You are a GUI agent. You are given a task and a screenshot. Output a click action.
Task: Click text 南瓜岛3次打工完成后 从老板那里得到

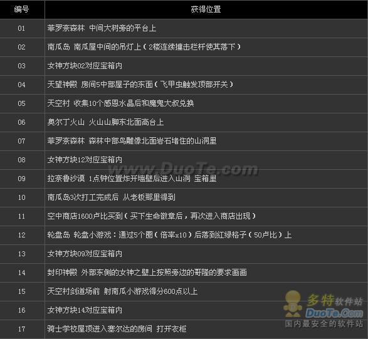111,197
